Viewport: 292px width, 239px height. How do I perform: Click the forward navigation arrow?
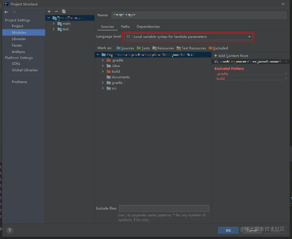point(14,12)
